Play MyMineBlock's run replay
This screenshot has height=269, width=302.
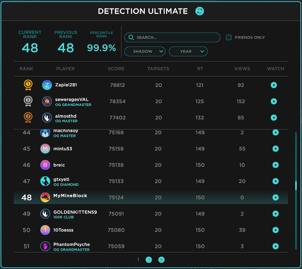click(x=275, y=197)
